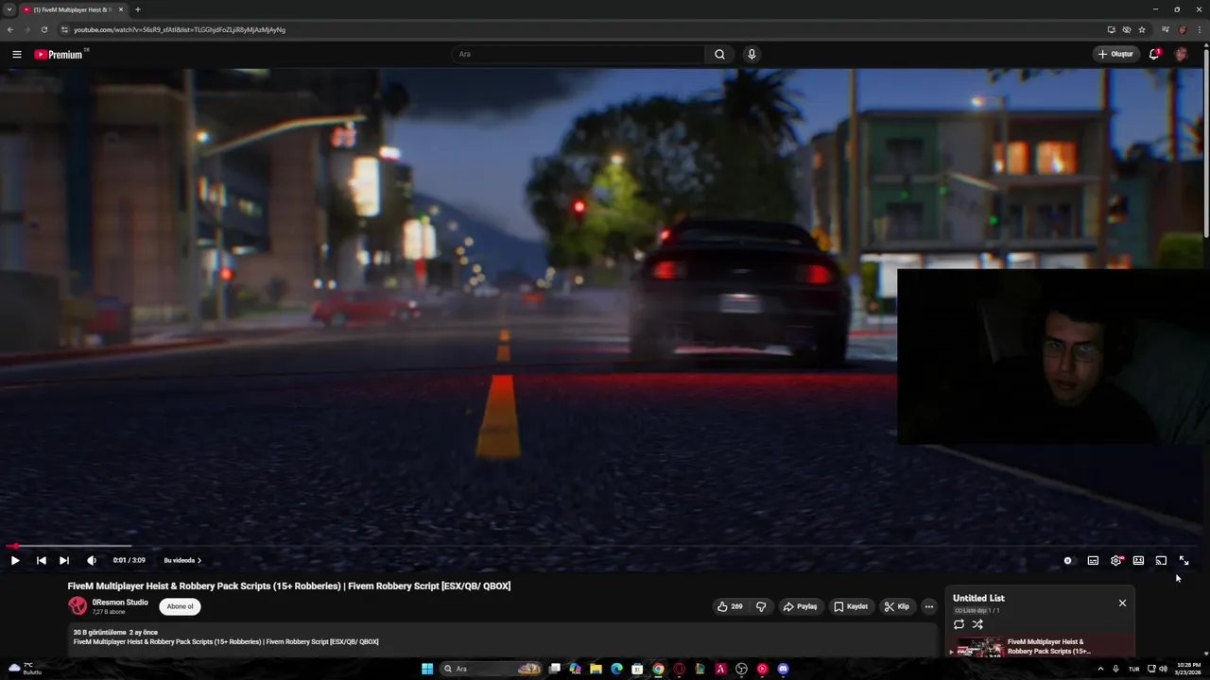
Task: Toggle playlist shuffle
Action: 977,624
